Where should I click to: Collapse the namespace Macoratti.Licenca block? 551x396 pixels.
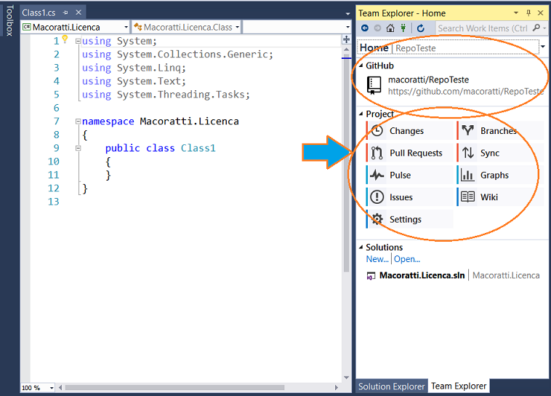(78, 122)
